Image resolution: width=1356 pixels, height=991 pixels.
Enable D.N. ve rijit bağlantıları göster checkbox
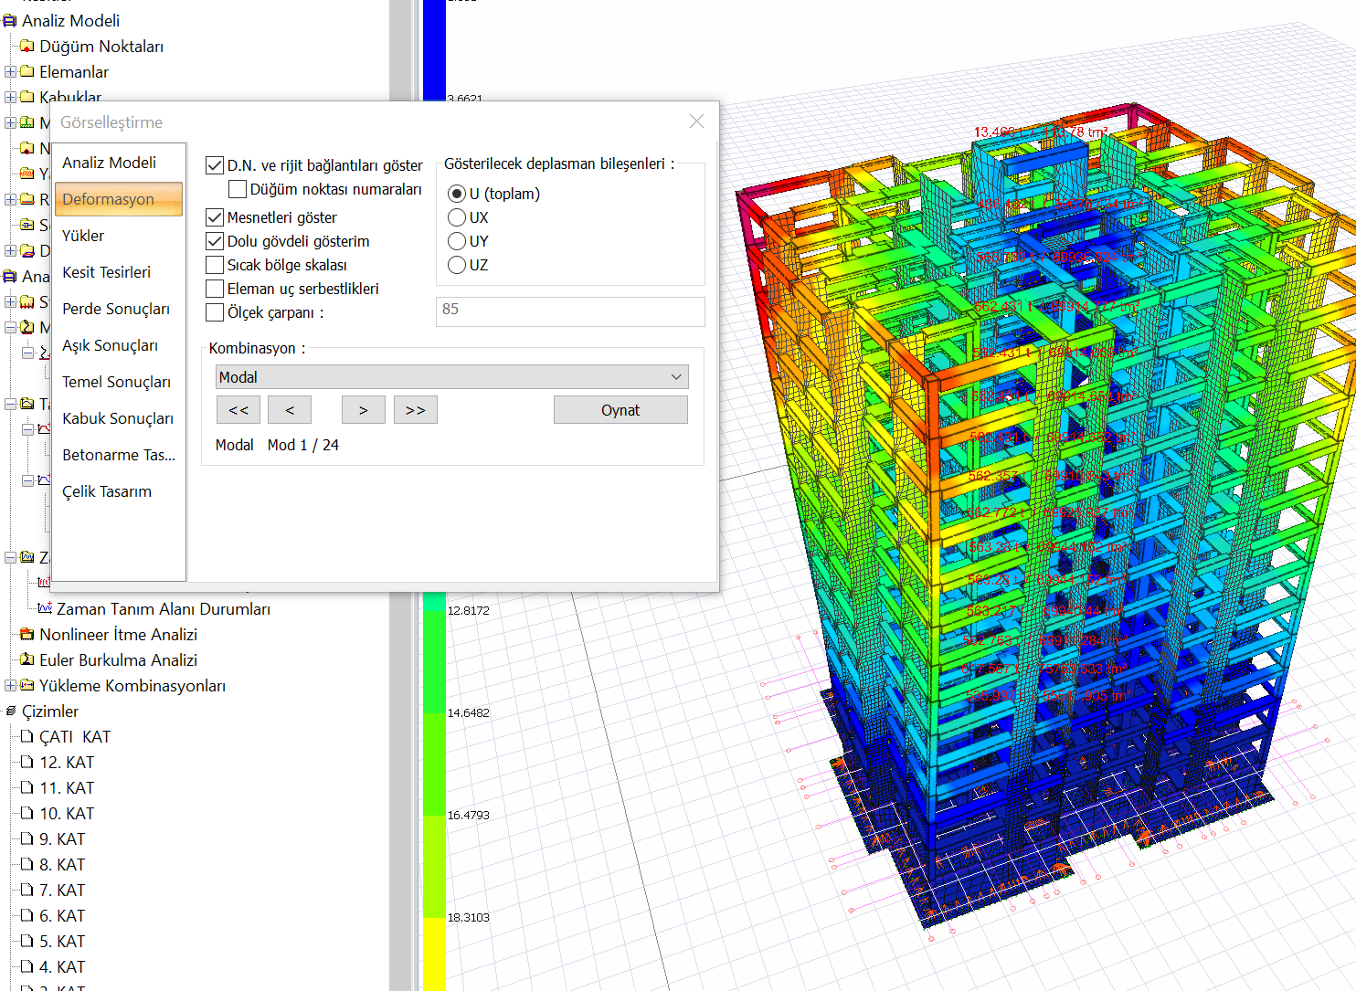point(215,165)
